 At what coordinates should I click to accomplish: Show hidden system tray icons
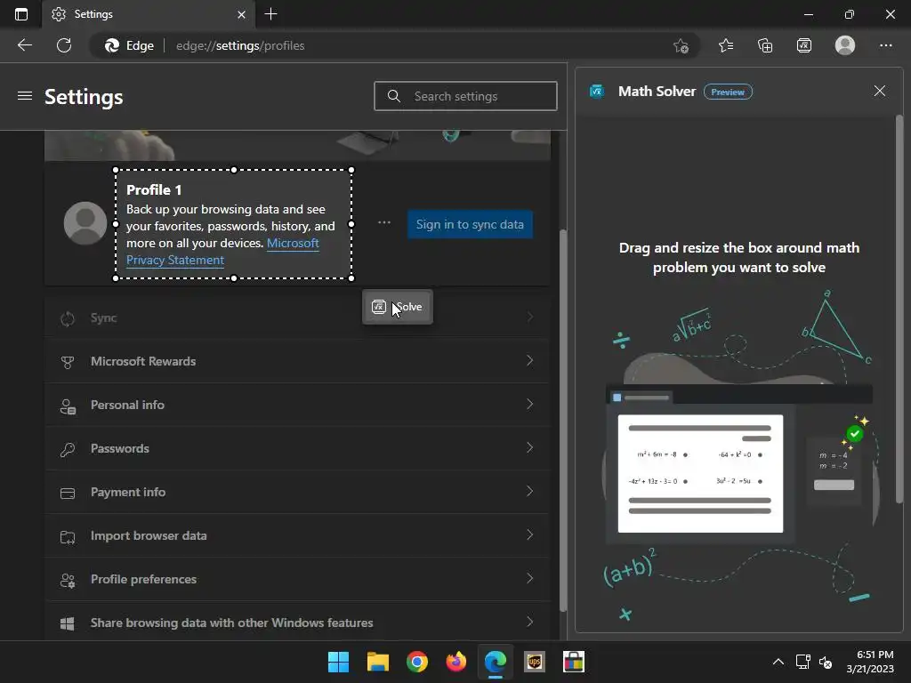pyautogui.click(x=778, y=662)
